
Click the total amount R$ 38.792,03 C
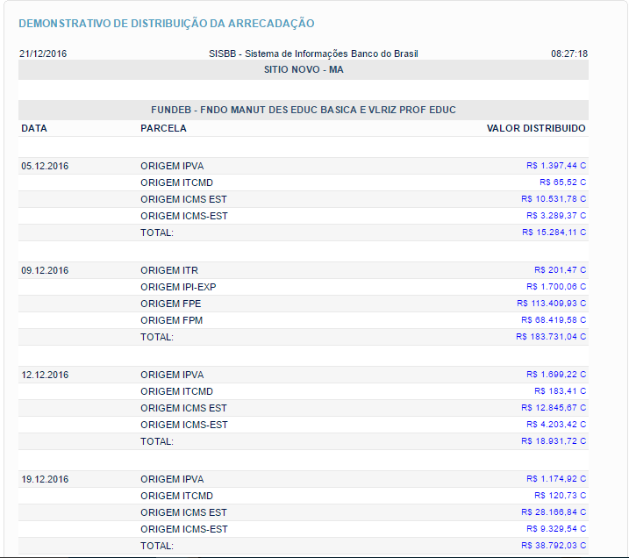point(554,545)
